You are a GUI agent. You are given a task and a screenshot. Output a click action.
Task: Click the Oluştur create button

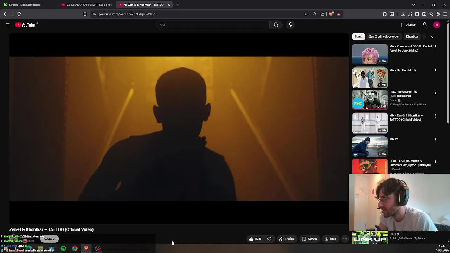408,25
